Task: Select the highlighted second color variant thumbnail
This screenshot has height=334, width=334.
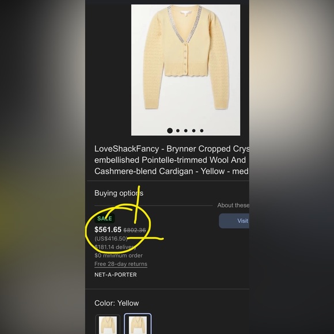Action: tap(138, 324)
